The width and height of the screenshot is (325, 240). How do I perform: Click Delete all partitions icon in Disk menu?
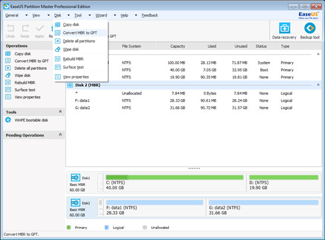point(58,41)
